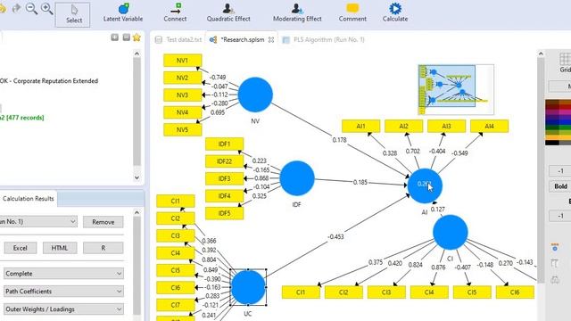Screen dimensions: 571x321
Task: Open the Complete dropdown
Action: (x=63, y=274)
